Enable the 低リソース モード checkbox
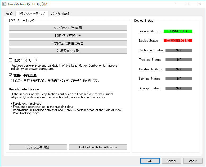The image size is (206, 167). pos(11,60)
